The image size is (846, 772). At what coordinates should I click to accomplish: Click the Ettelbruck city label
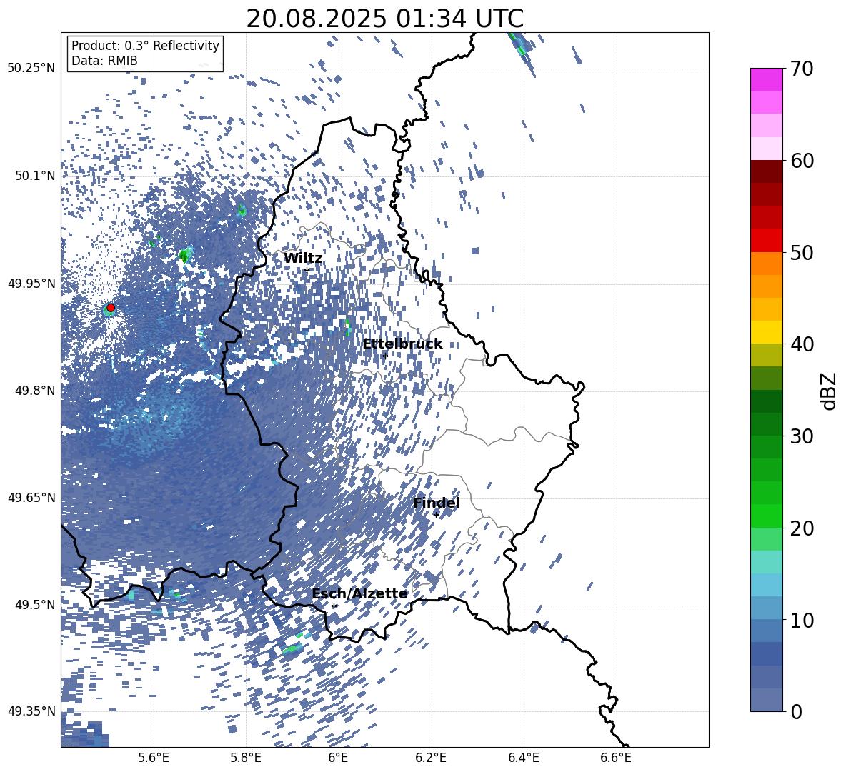tap(402, 344)
